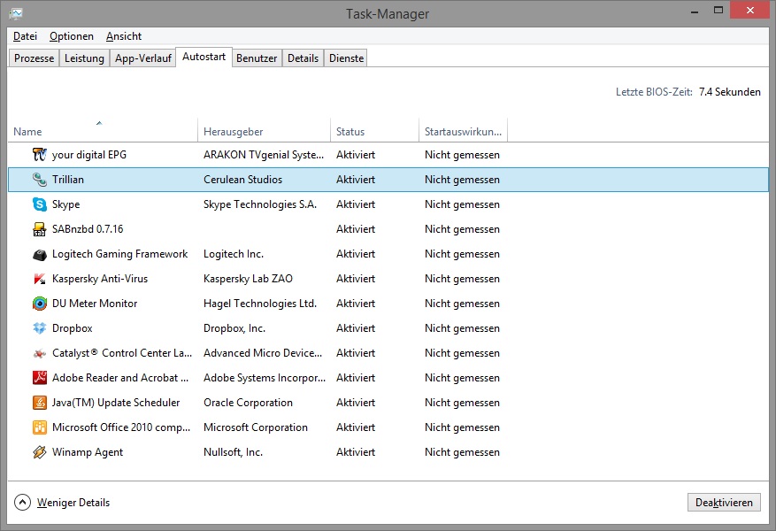Open the Optionen menu
Screen dimensions: 776x531
tap(72, 36)
